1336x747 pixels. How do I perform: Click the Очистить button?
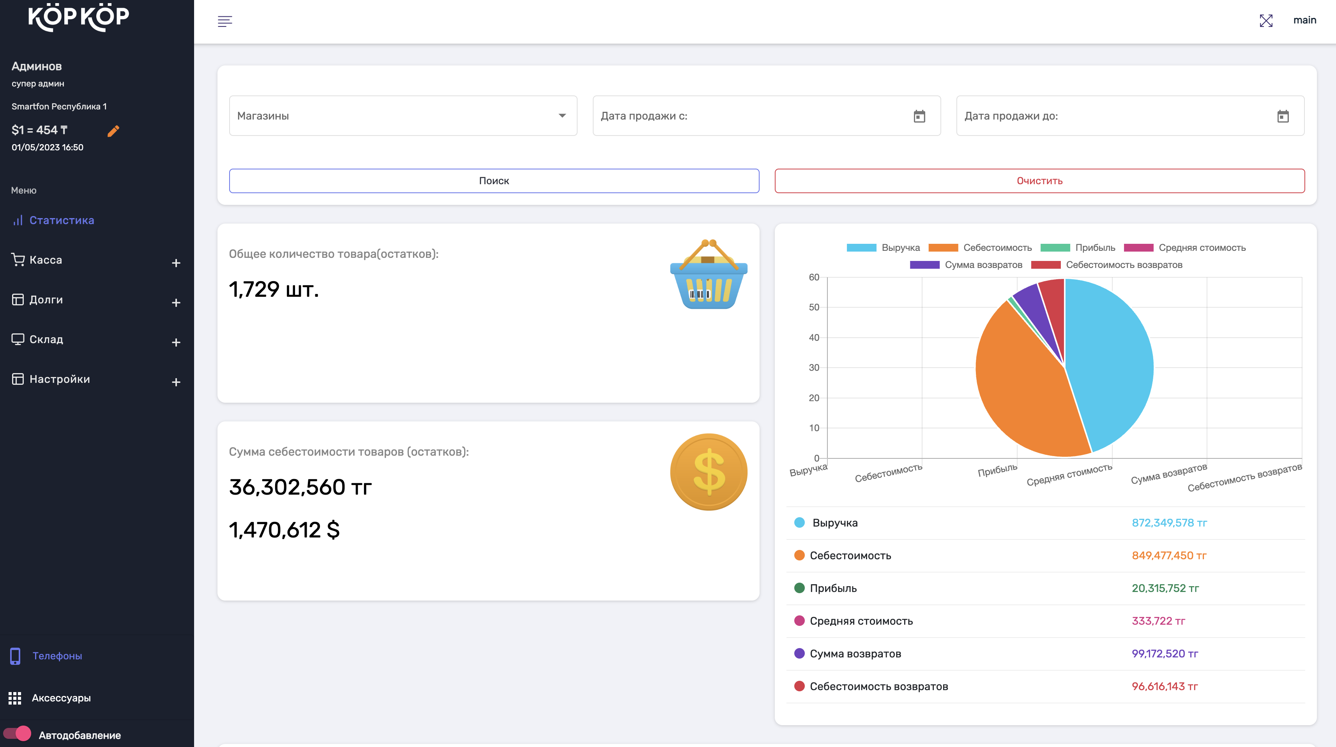pyautogui.click(x=1039, y=181)
